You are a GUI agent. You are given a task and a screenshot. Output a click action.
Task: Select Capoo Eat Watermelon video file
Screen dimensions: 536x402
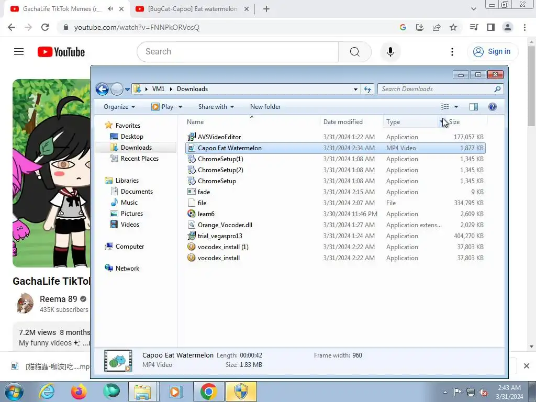335,148
